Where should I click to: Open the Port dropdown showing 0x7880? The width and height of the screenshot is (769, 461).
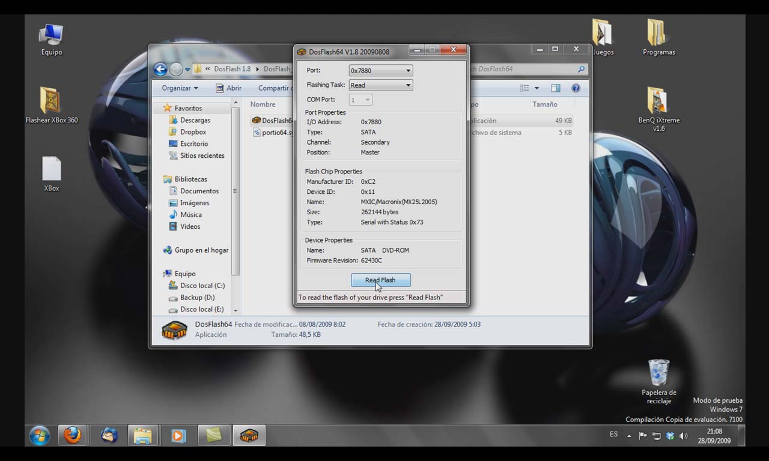381,71
